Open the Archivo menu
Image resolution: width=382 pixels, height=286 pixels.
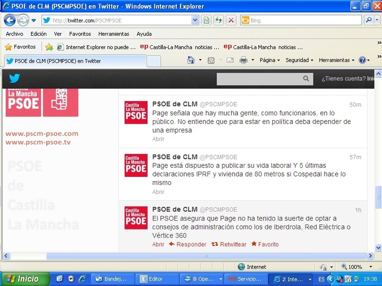15,34
